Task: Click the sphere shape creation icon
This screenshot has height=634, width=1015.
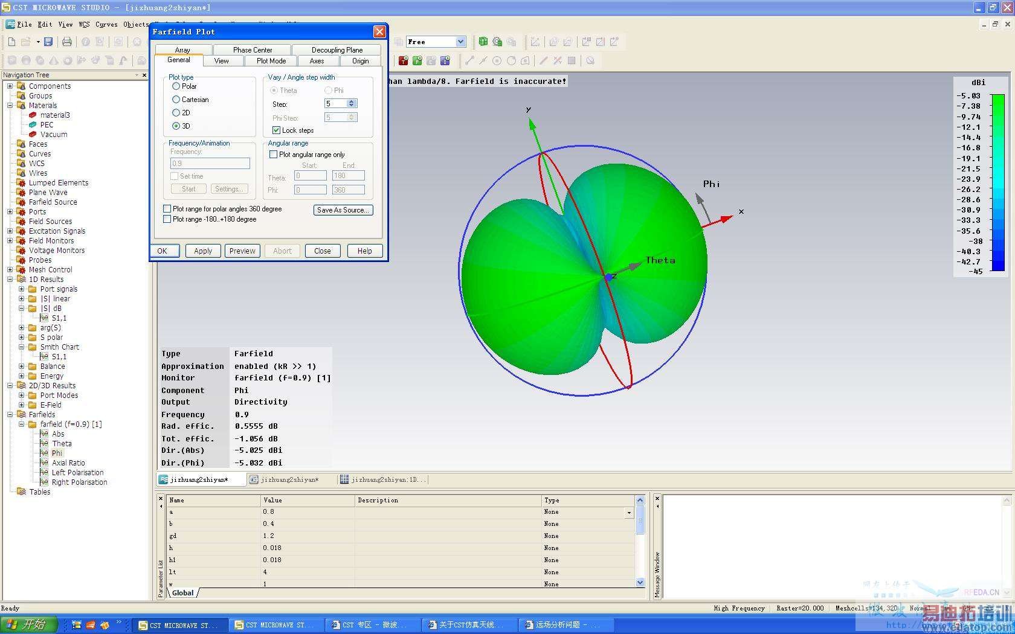Action: [x=26, y=60]
